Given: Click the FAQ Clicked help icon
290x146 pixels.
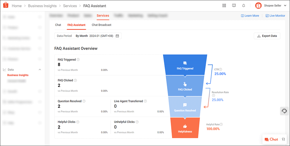Looking at the screenshot, I should point(75,81).
